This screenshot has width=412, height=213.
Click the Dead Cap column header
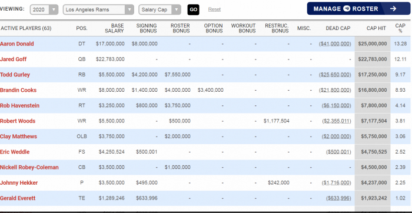point(338,28)
